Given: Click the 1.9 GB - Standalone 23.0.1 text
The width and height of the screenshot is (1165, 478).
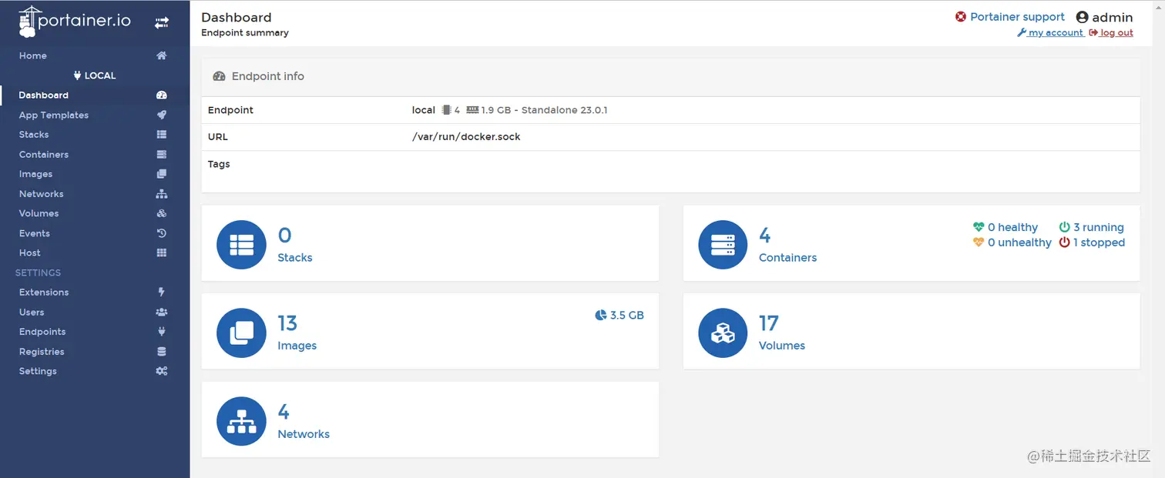Looking at the screenshot, I should 544,110.
